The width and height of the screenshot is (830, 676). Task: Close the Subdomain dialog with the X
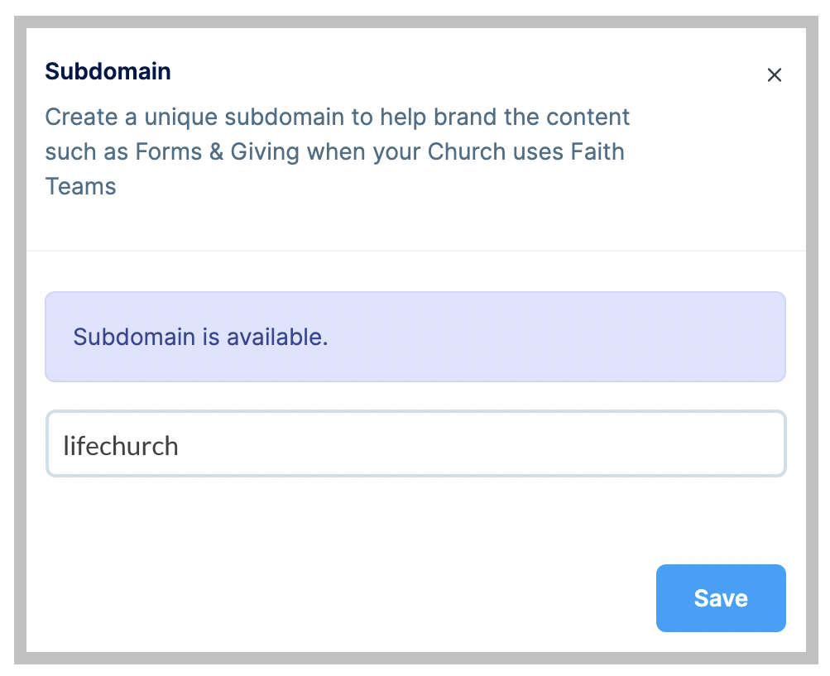click(x=774, y=75)
